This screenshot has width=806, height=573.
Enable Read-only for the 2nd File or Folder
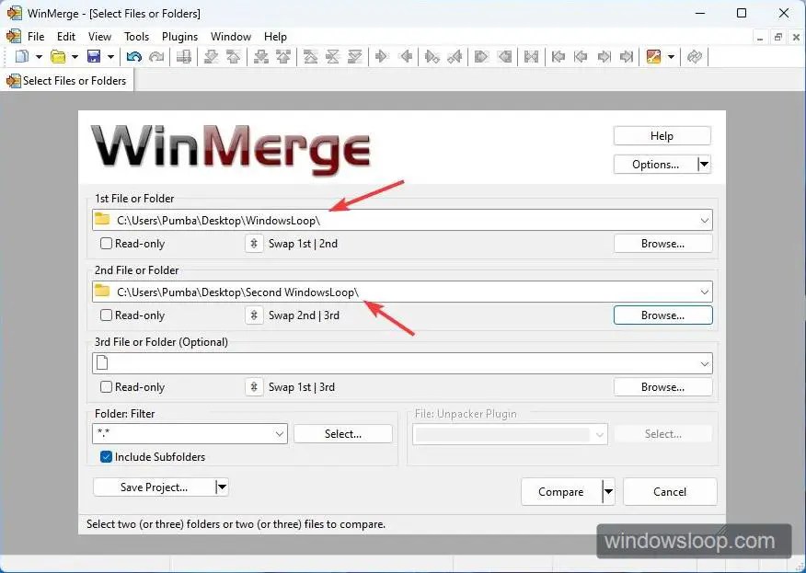coord(106,315)
